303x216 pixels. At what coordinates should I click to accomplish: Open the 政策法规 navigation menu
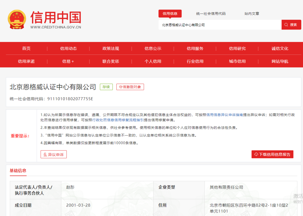click(111, 48)
